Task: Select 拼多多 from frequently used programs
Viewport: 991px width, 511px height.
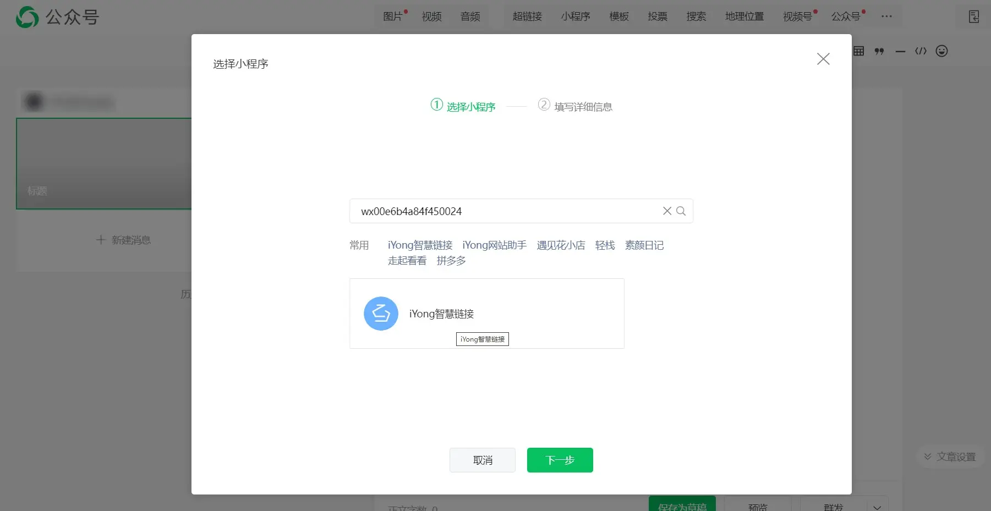Action: (x=451, y=261)
